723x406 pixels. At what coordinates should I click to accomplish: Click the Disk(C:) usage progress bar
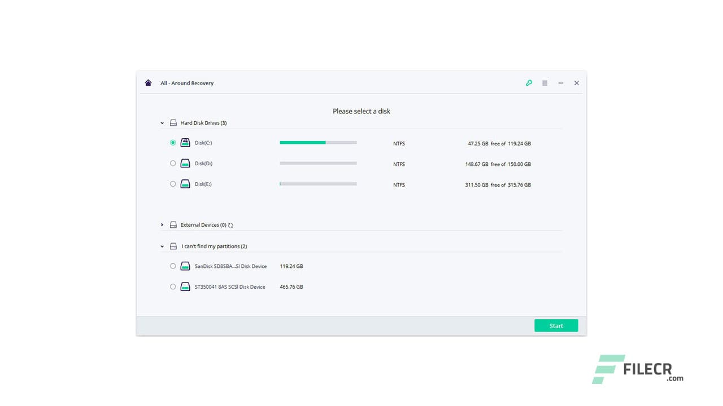click(x=318, y=143)
